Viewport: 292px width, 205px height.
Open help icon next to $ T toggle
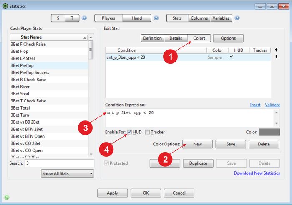[84, 18]
